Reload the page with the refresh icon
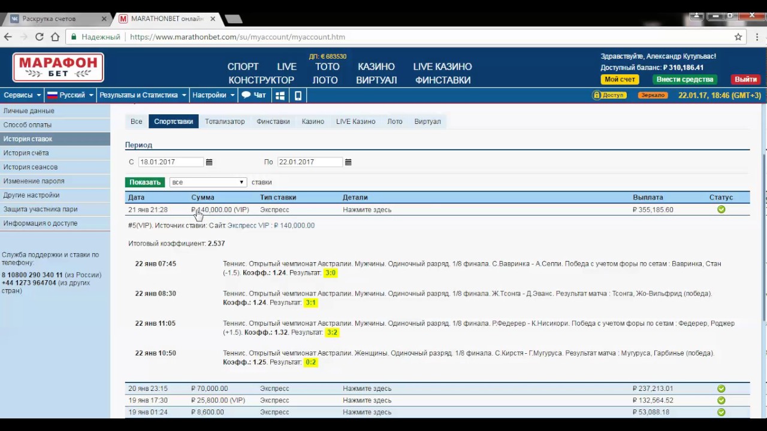 (39, 37)
